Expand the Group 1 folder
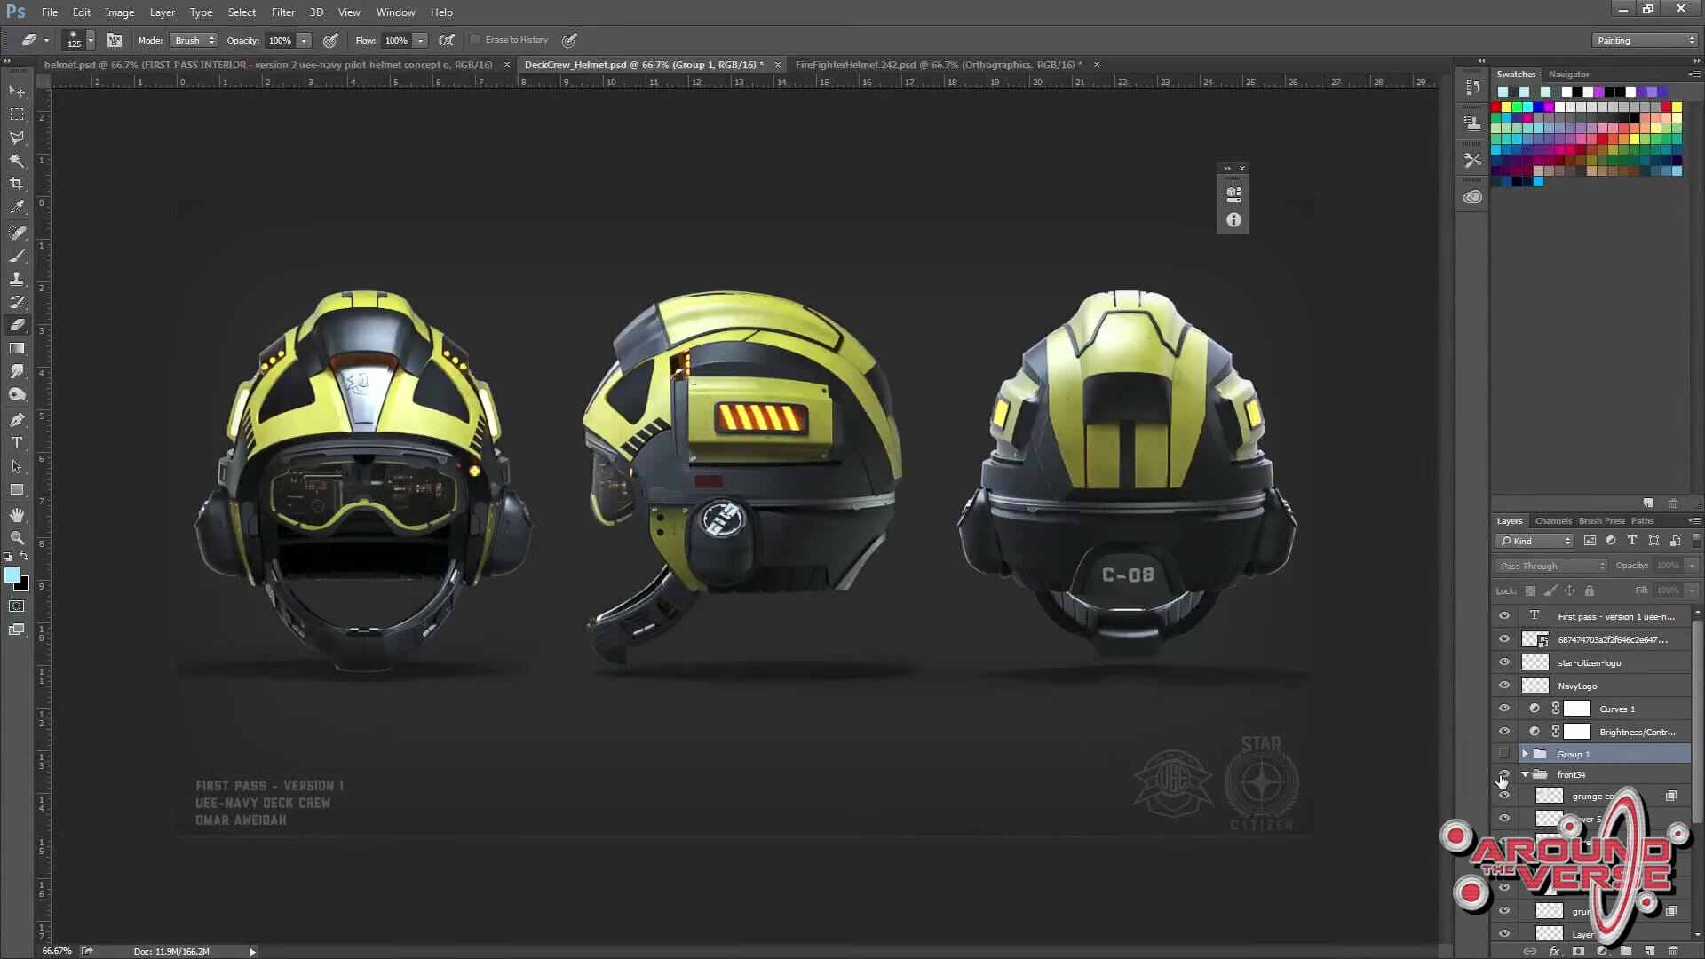This screenshot has height=959, width=1705. [x=1525, y=754]
